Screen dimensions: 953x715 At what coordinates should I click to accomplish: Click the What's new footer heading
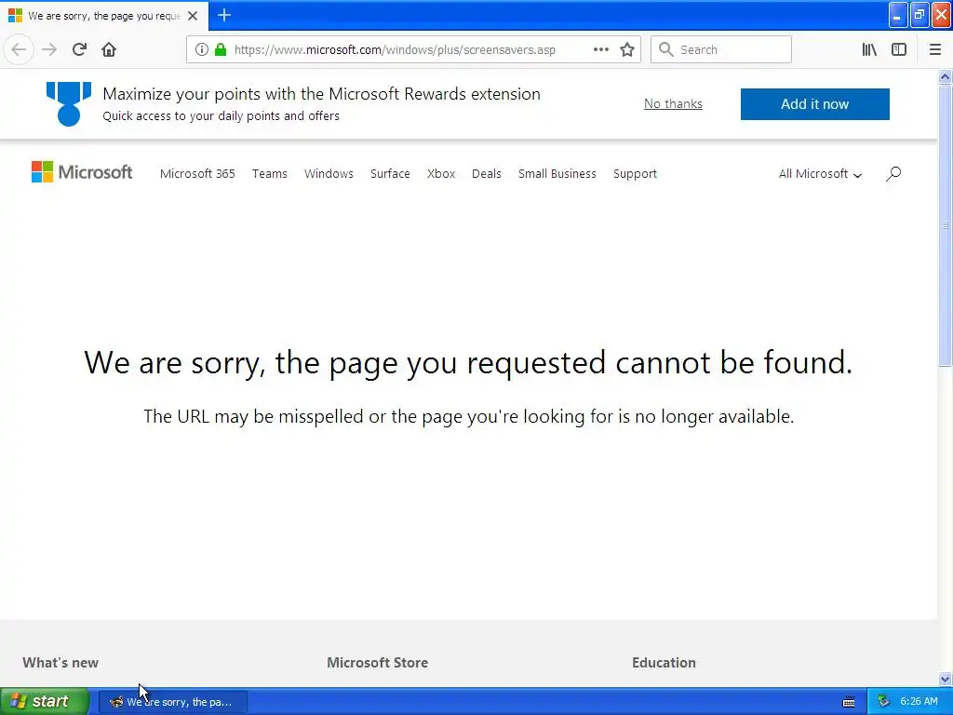(60, 663)
